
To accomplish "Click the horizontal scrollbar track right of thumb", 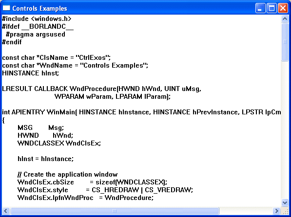I will [246, 211].
